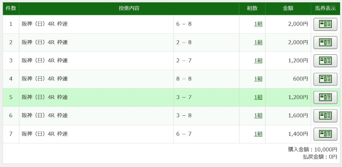Open the 1組 link for 8-8 bet
Viewport: 342px width, 167px height.
[258, 79]
